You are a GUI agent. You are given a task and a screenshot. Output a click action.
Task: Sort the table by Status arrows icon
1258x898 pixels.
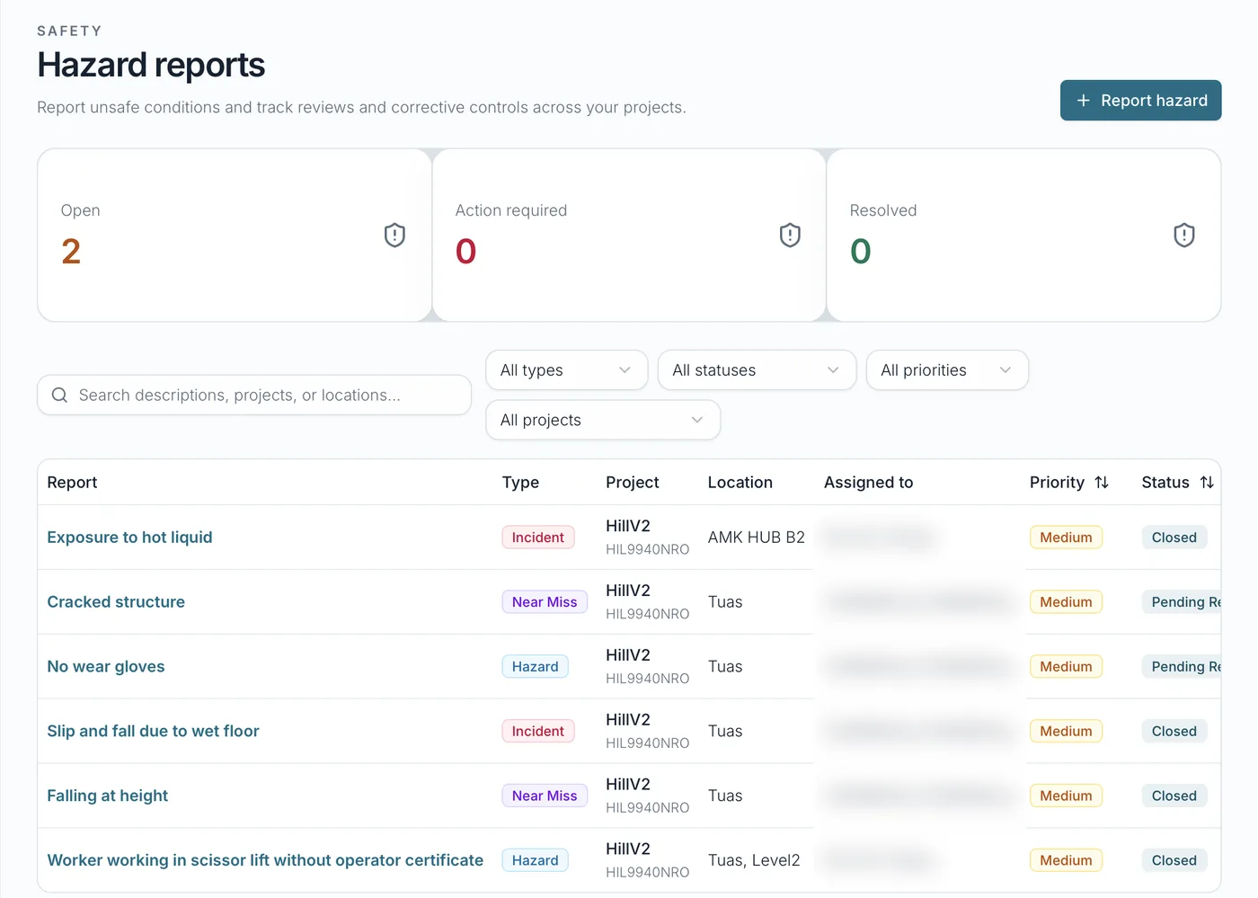1207,483
